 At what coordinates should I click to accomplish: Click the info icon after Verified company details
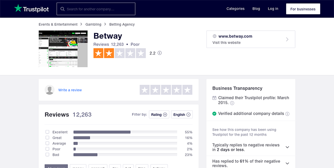[x=287, y=114]
